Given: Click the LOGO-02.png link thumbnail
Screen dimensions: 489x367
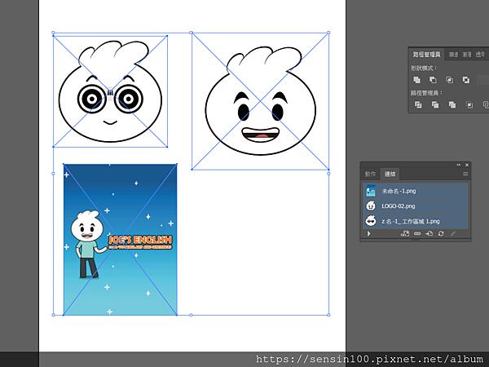Looking at the screenshot, I should 371,206.
